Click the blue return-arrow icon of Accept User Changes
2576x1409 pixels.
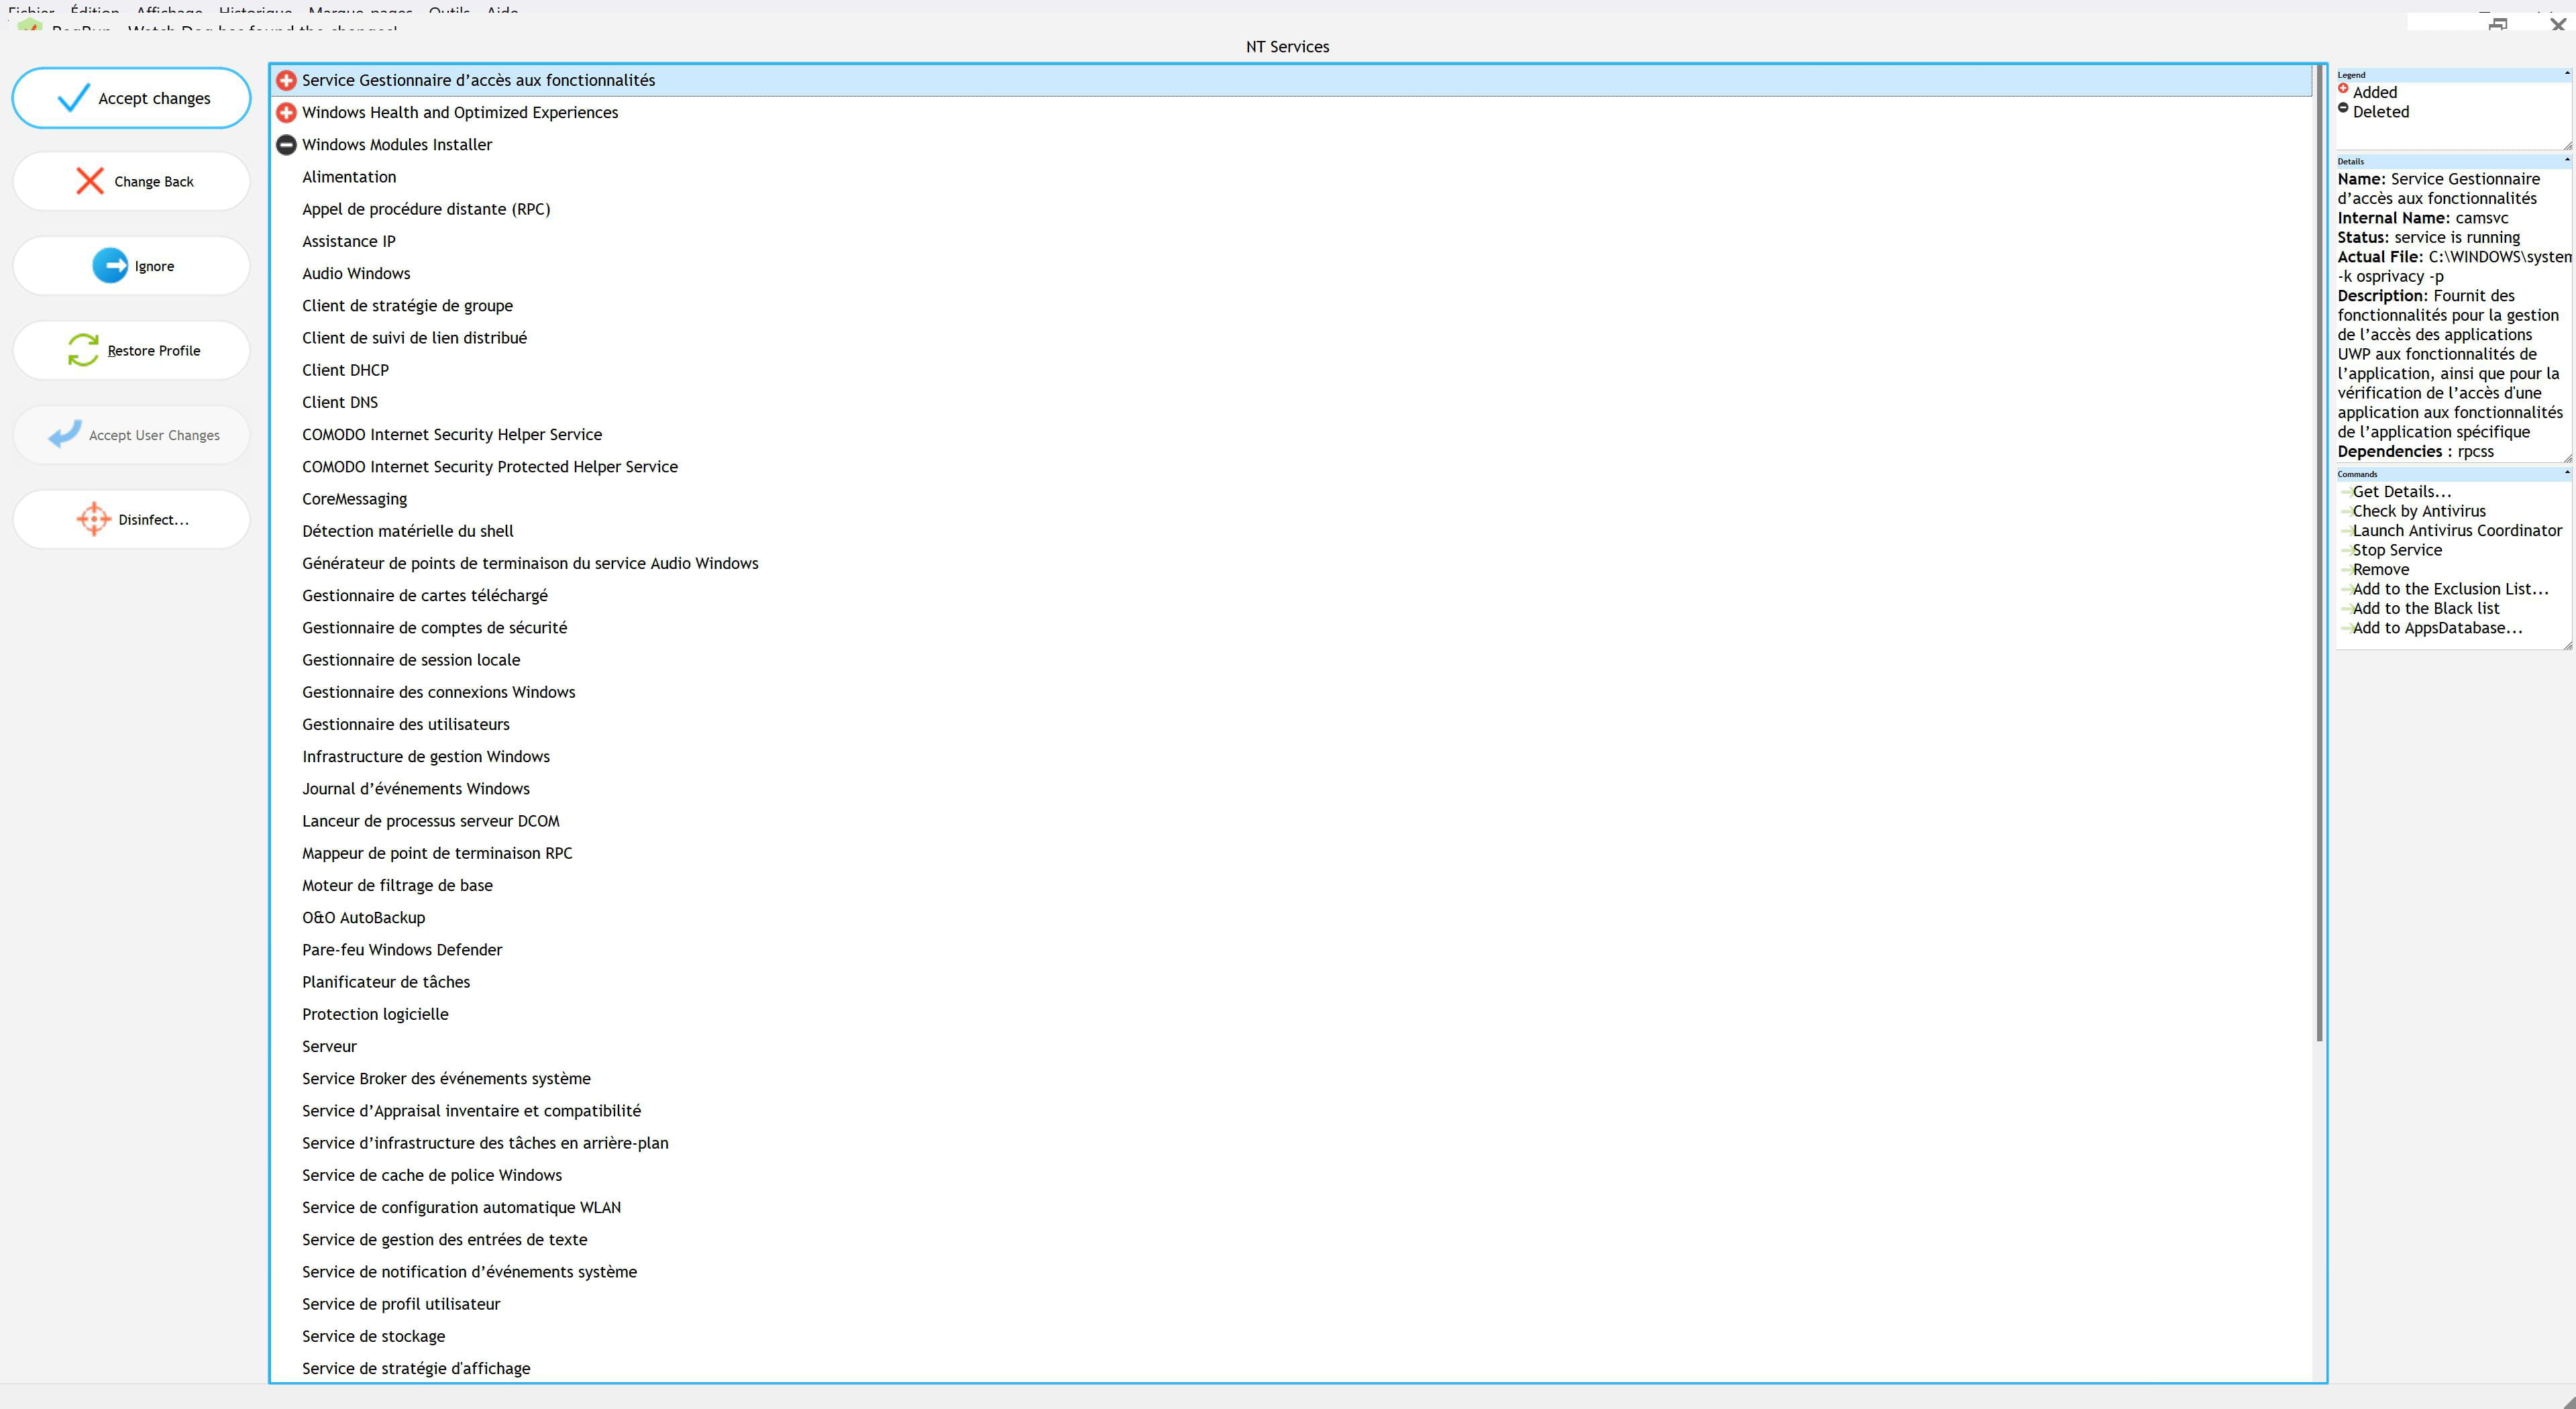(65, 434)
